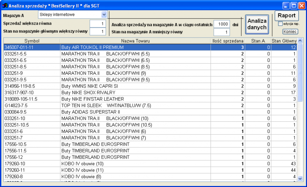Sort by the Symbol column header
307x187 pixels.
click(32, 41)
